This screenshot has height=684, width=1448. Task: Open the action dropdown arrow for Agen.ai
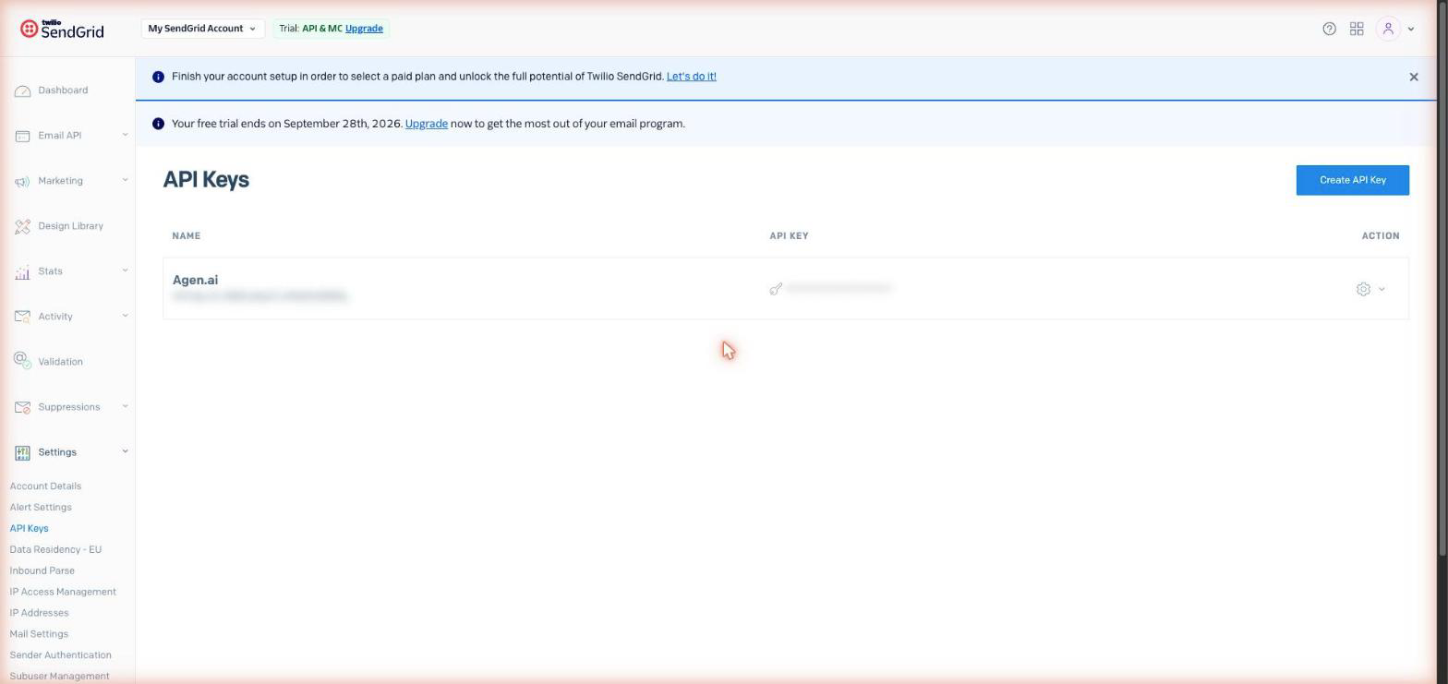(1382, 289)
